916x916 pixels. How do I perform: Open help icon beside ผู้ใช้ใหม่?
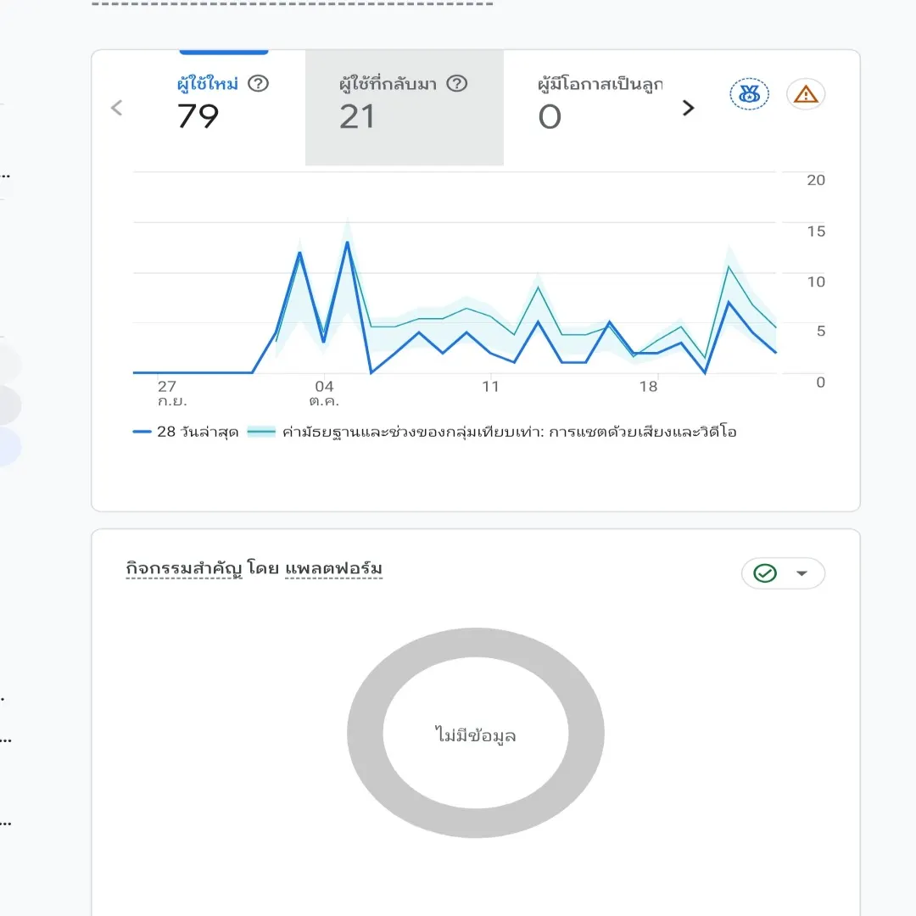pos(258,83)
